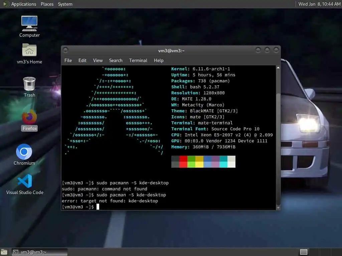Click the Kernel: 6.11.6-arch1-1 line
The height and width of the screenshot is (256, 342).
click(x=200, y=69)
